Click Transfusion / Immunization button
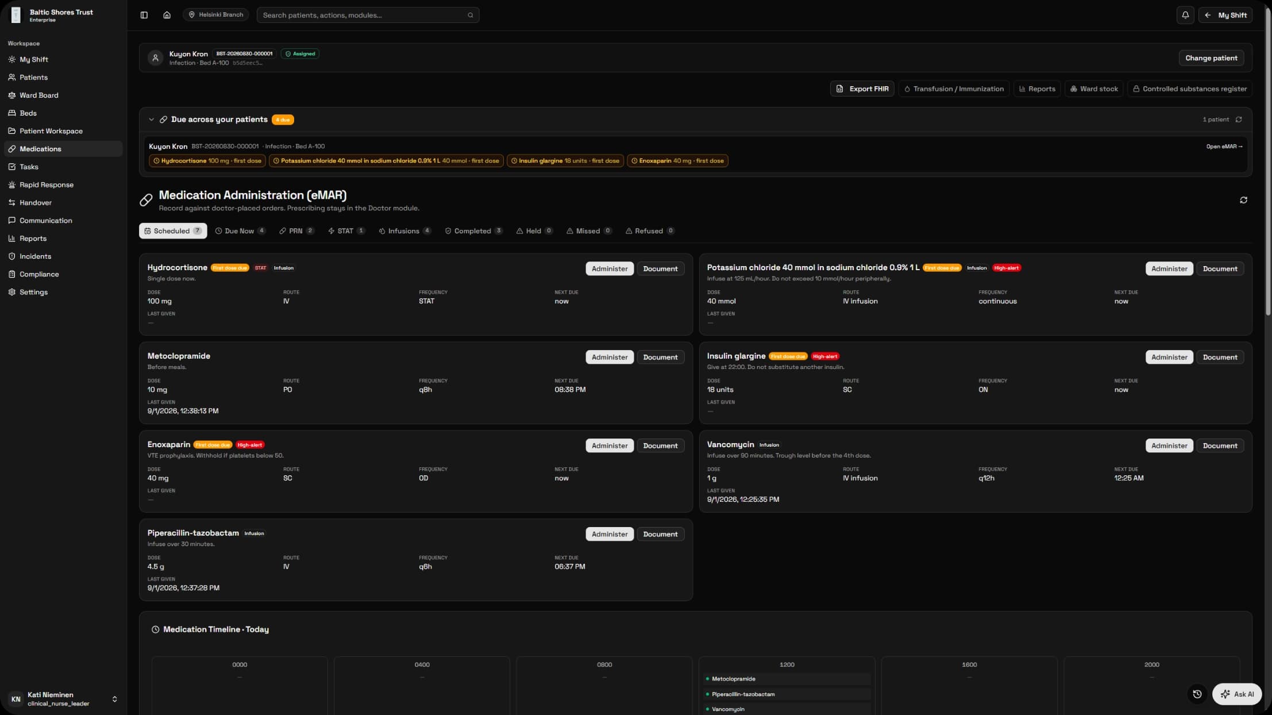 click(954, 89)
